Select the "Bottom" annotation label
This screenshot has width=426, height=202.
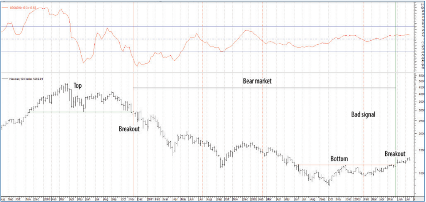[x=339, y=159]
